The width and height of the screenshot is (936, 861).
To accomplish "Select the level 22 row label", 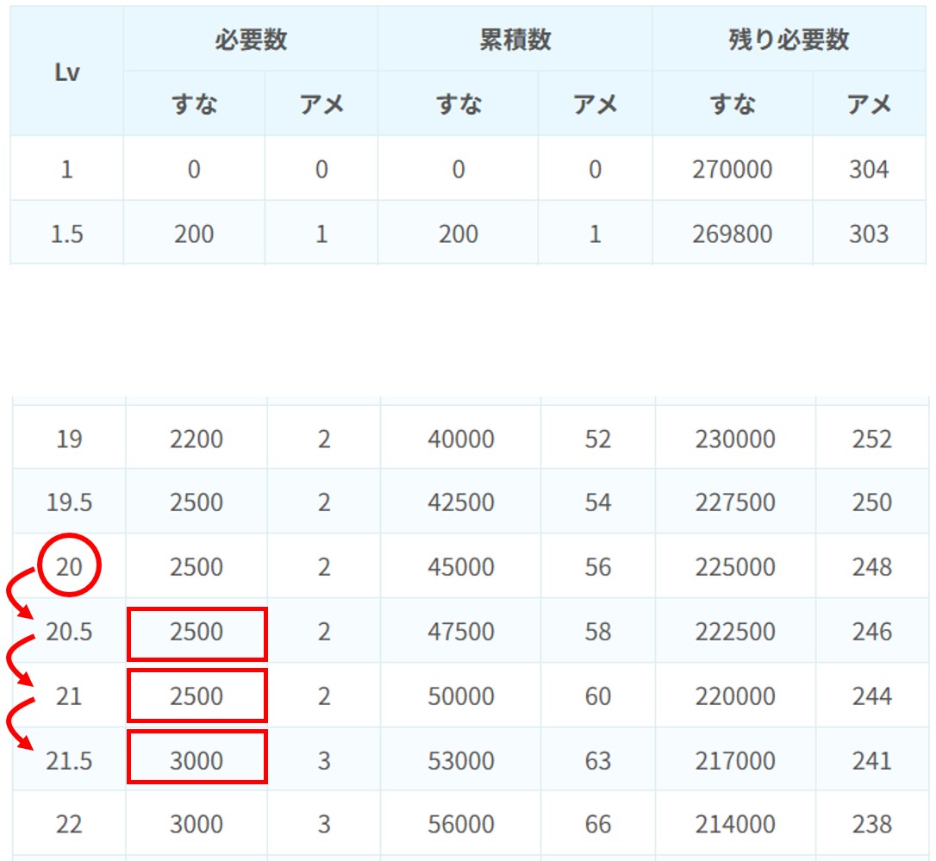I will (x=69, y=824).
